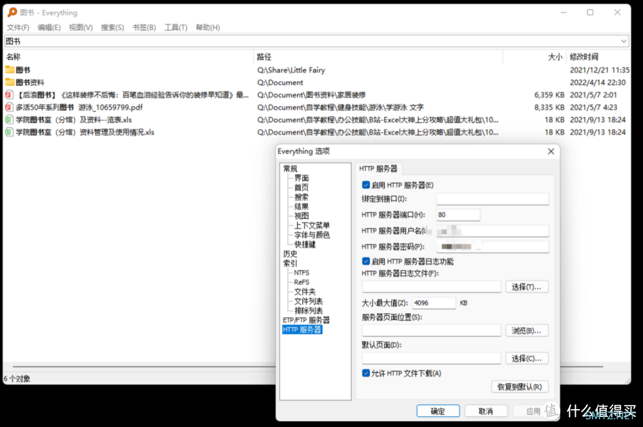The image size is (643, 427).
Task: Toggle 启用 HTTP 服务器日志功能 checkbox
Action: 366,261
